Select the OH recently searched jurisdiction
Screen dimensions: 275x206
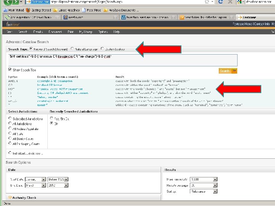(x=52, y=123)
